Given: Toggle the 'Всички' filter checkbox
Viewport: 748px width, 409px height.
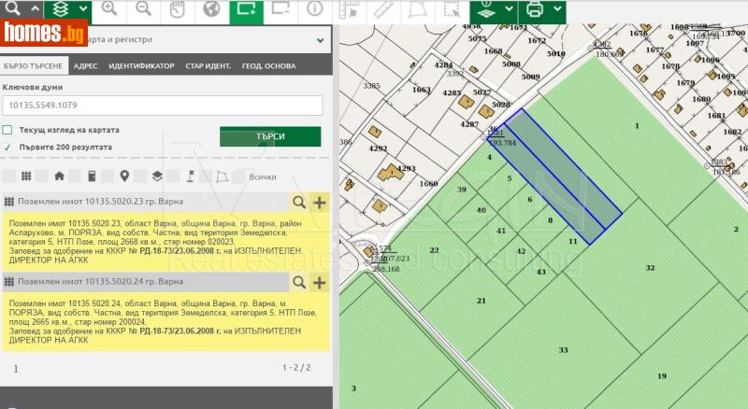Looking at the screenshot, I should point(240,176).
